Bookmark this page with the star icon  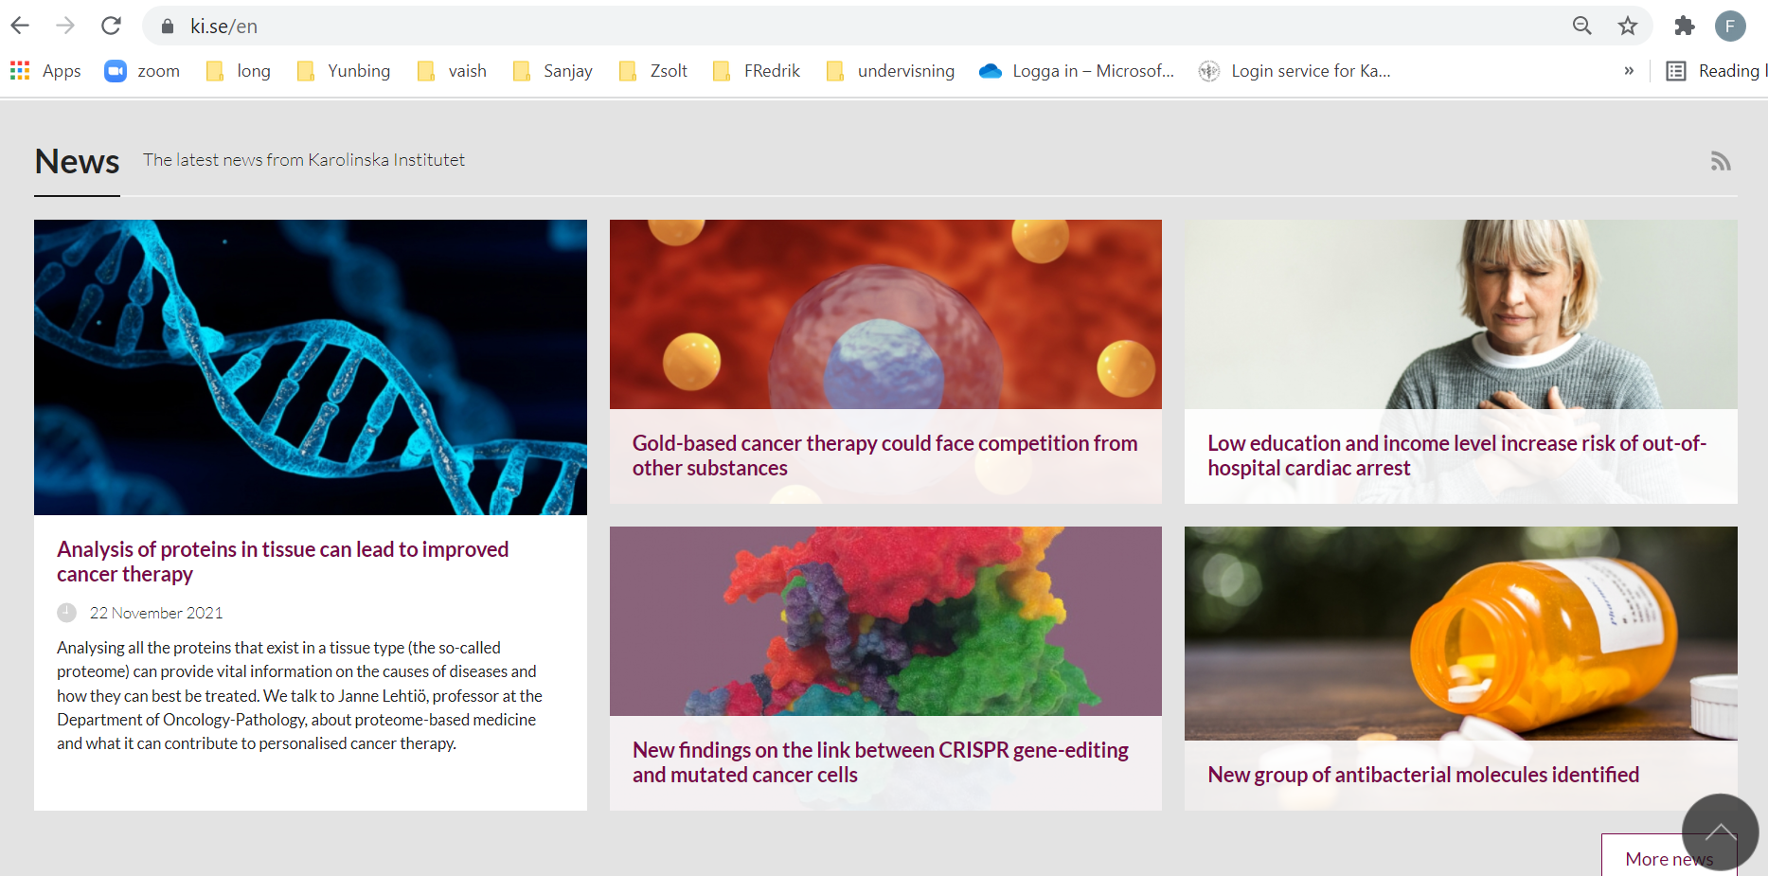tap(1627, 26)
